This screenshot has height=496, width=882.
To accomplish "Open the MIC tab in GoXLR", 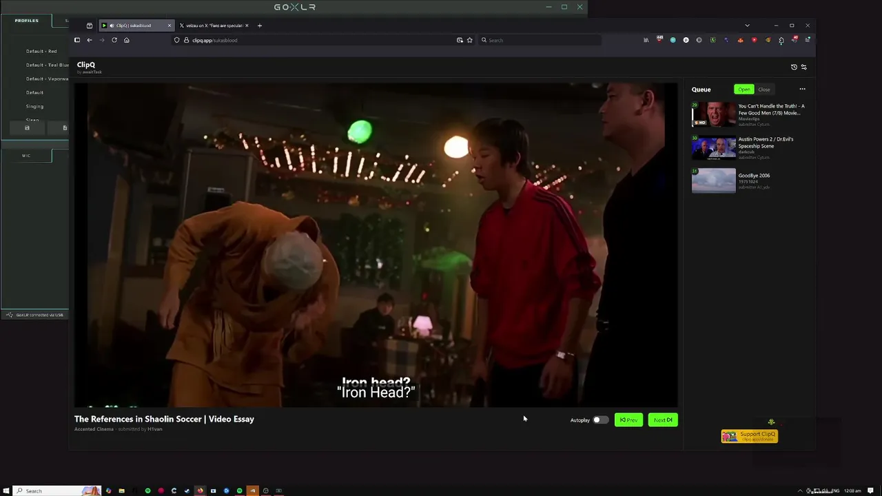I will 26,156.
